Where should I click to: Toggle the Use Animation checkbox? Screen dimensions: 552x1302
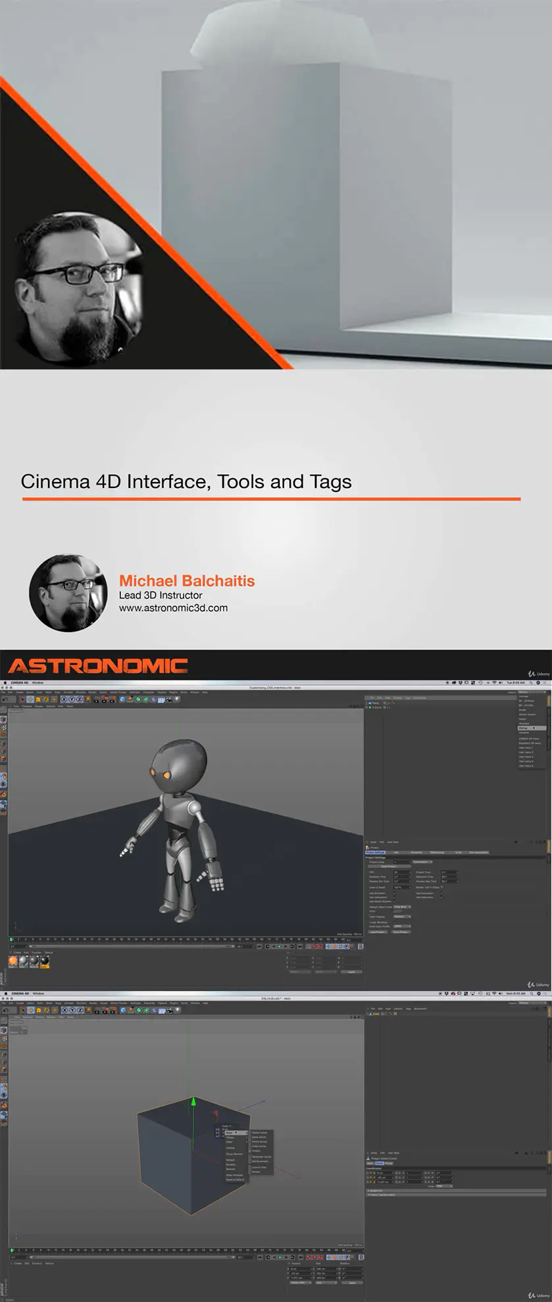click(395, 894)
